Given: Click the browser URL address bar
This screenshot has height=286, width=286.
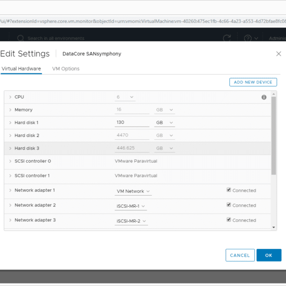Looking at the screenshot, I should (143, 22).
